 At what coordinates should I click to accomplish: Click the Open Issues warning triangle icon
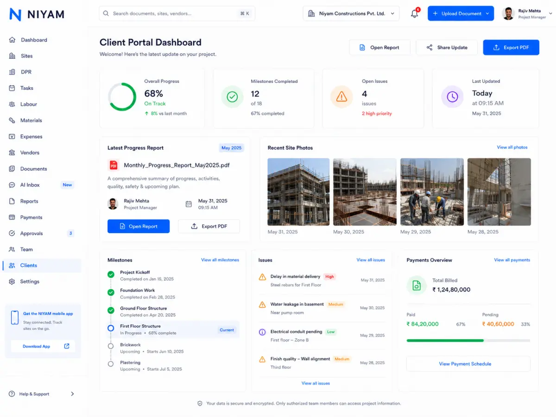coord(341,97)
